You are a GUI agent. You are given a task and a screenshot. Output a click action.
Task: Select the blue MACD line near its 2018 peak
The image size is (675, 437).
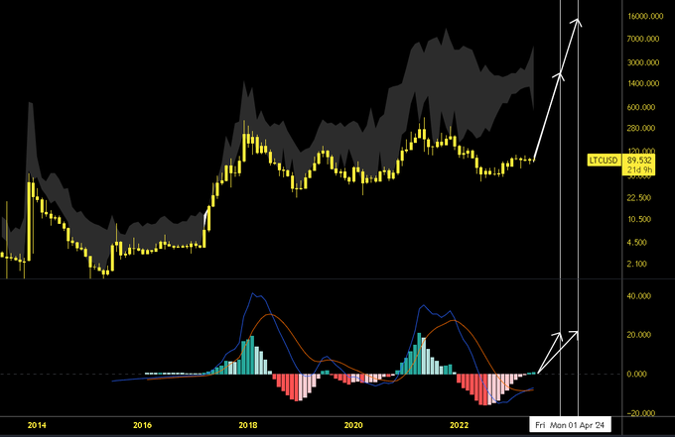point(253,294)
